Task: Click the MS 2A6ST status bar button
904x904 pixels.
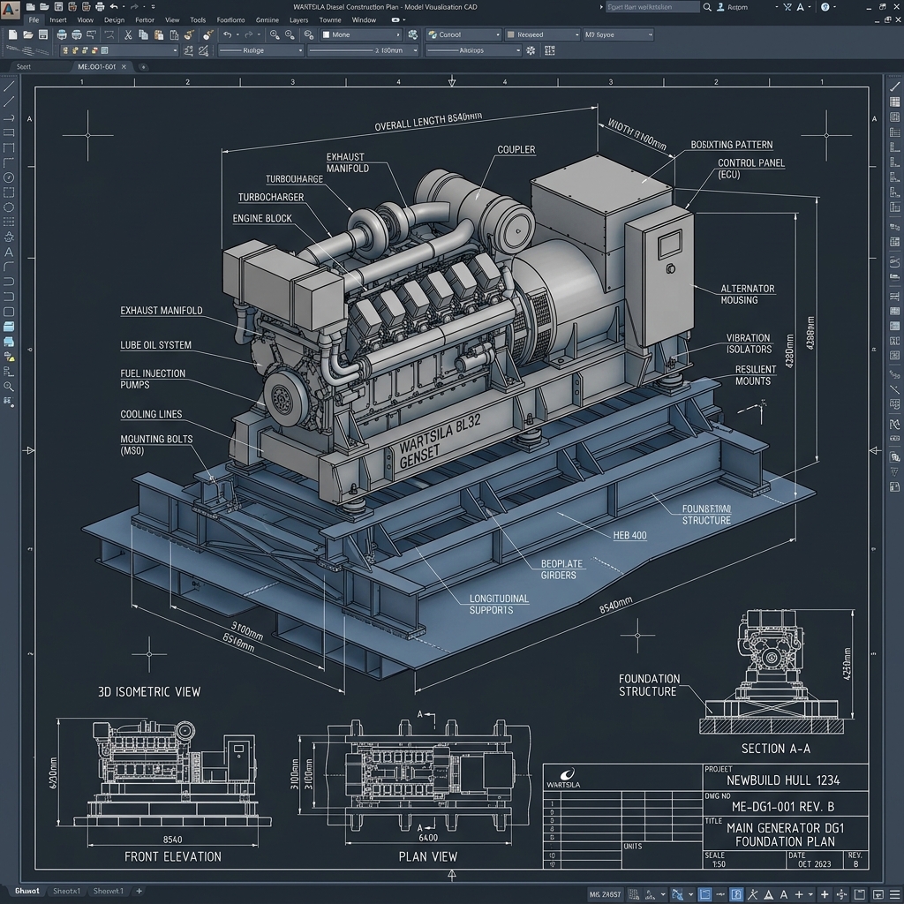Action: click(606, 895)
